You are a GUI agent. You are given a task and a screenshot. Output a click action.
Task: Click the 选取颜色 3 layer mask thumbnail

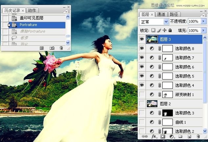(168, 113)
